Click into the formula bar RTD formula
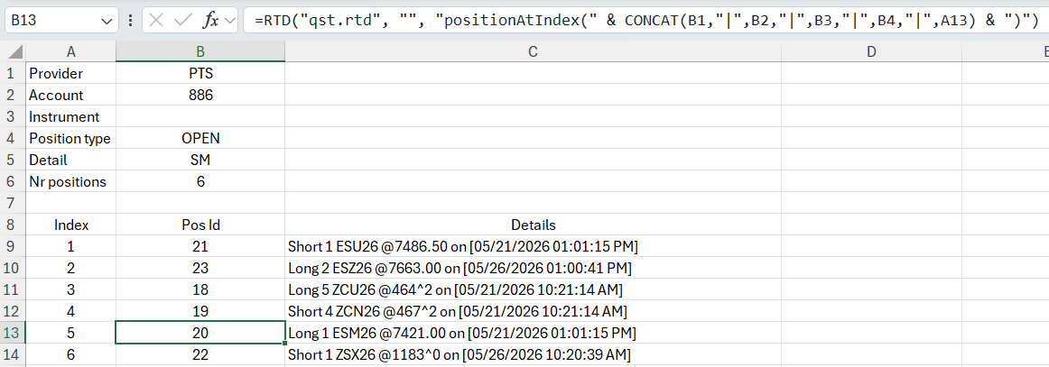Screen dimensions: 1049x367 (x=645, y=21)
